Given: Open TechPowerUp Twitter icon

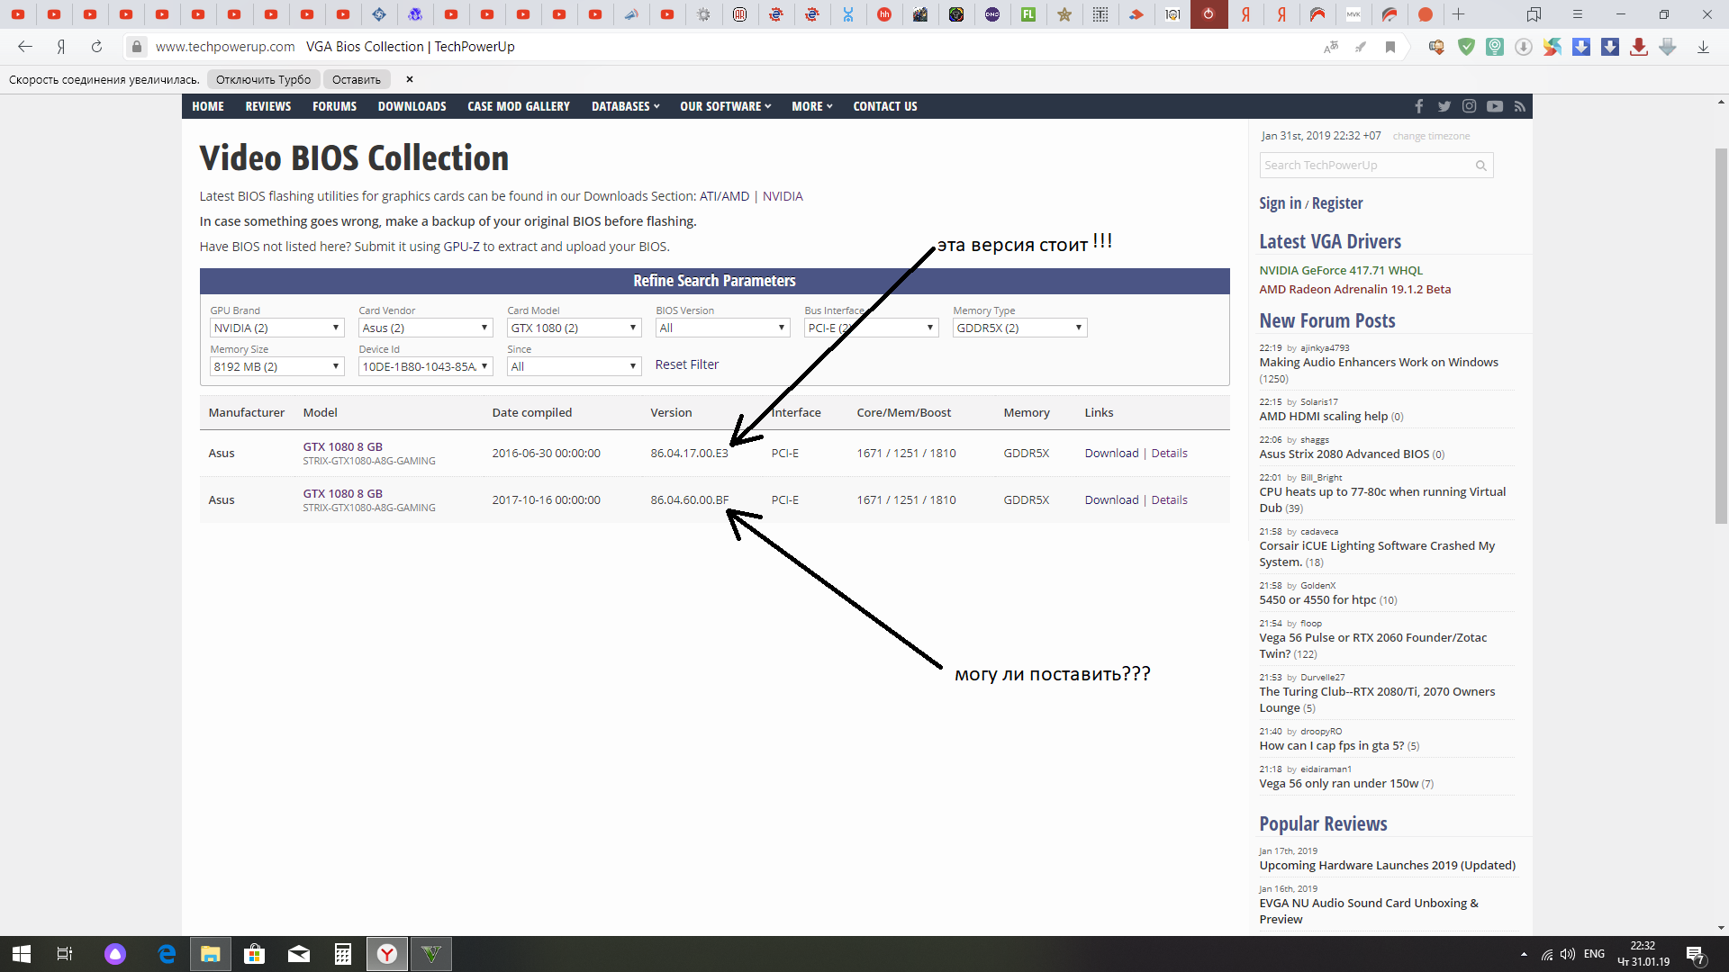Looking at the screenshot, I should pos(1444,106).
